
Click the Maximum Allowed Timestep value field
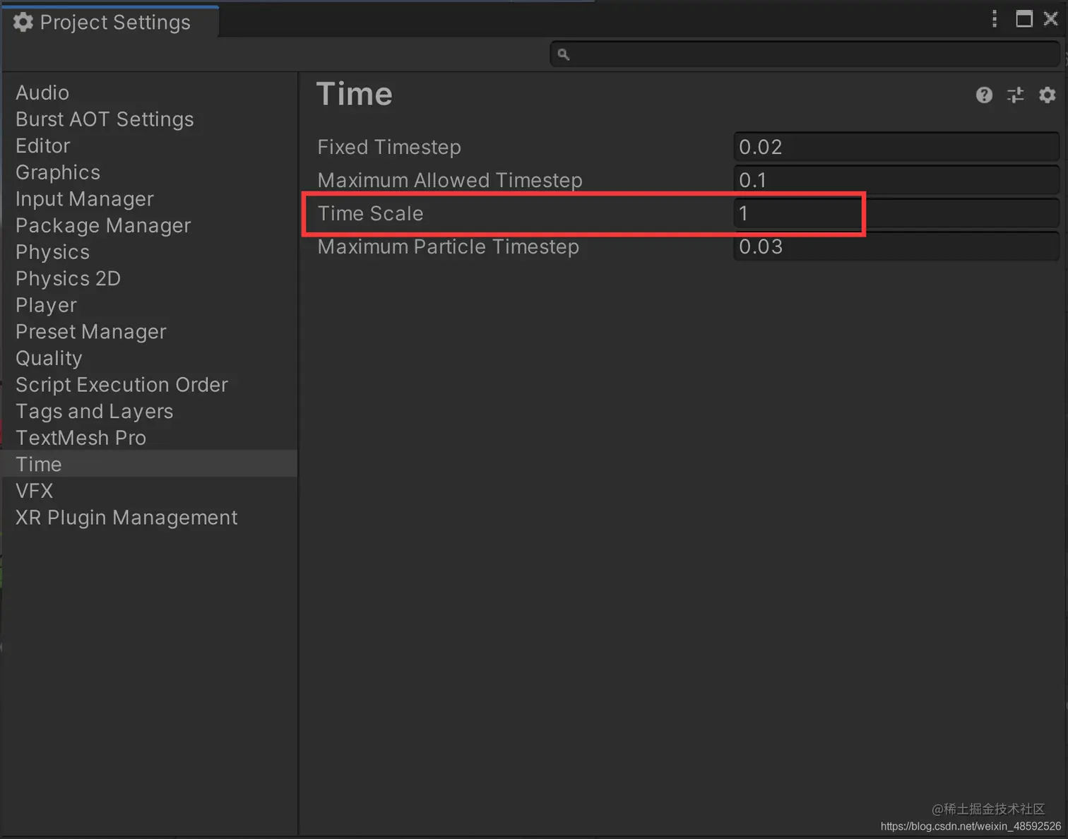pyautogui.click(x=896, y=180)
